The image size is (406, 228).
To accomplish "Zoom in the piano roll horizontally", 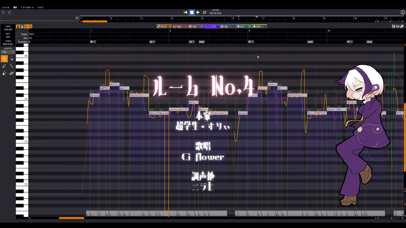I will (403, 218).
